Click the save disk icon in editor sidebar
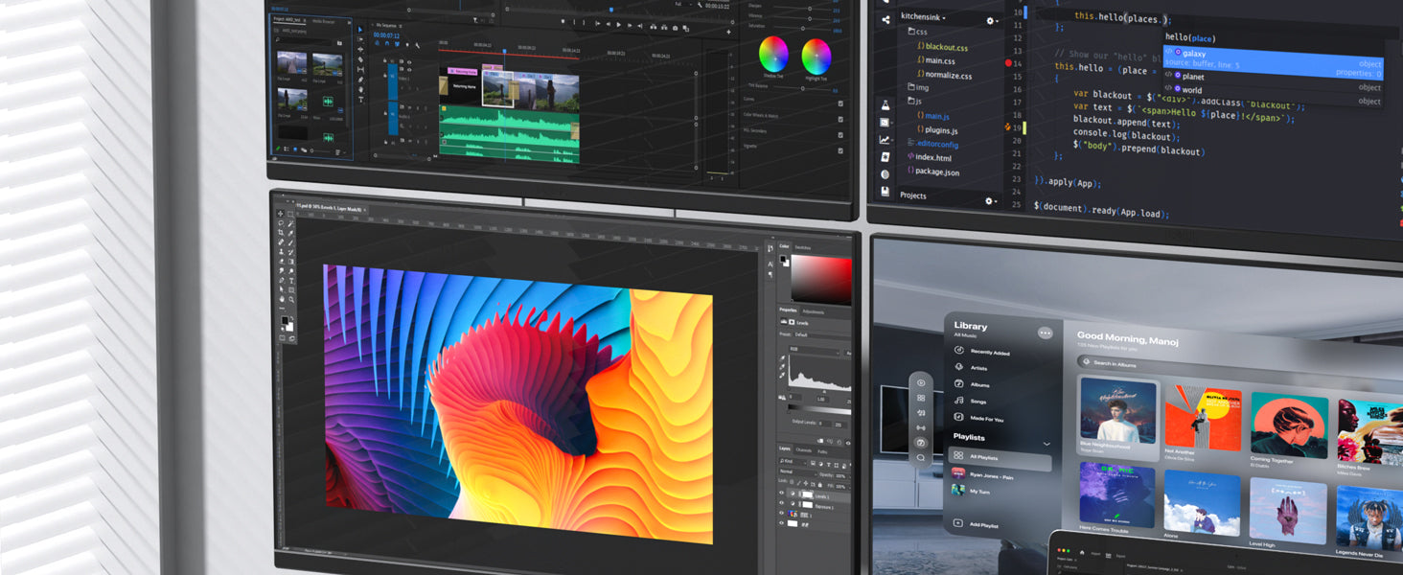The height and width of the screenshot is (575, 1403). 885,192
